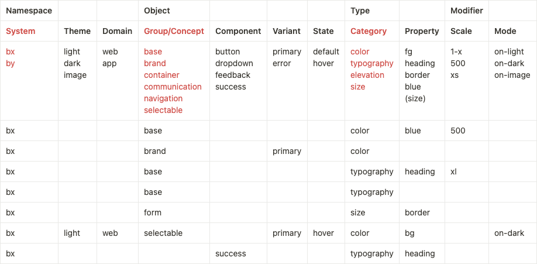The height and width of the screenshot is (264, 537).
Task: Select the Modifier header cell
Action: coord(467,11)
